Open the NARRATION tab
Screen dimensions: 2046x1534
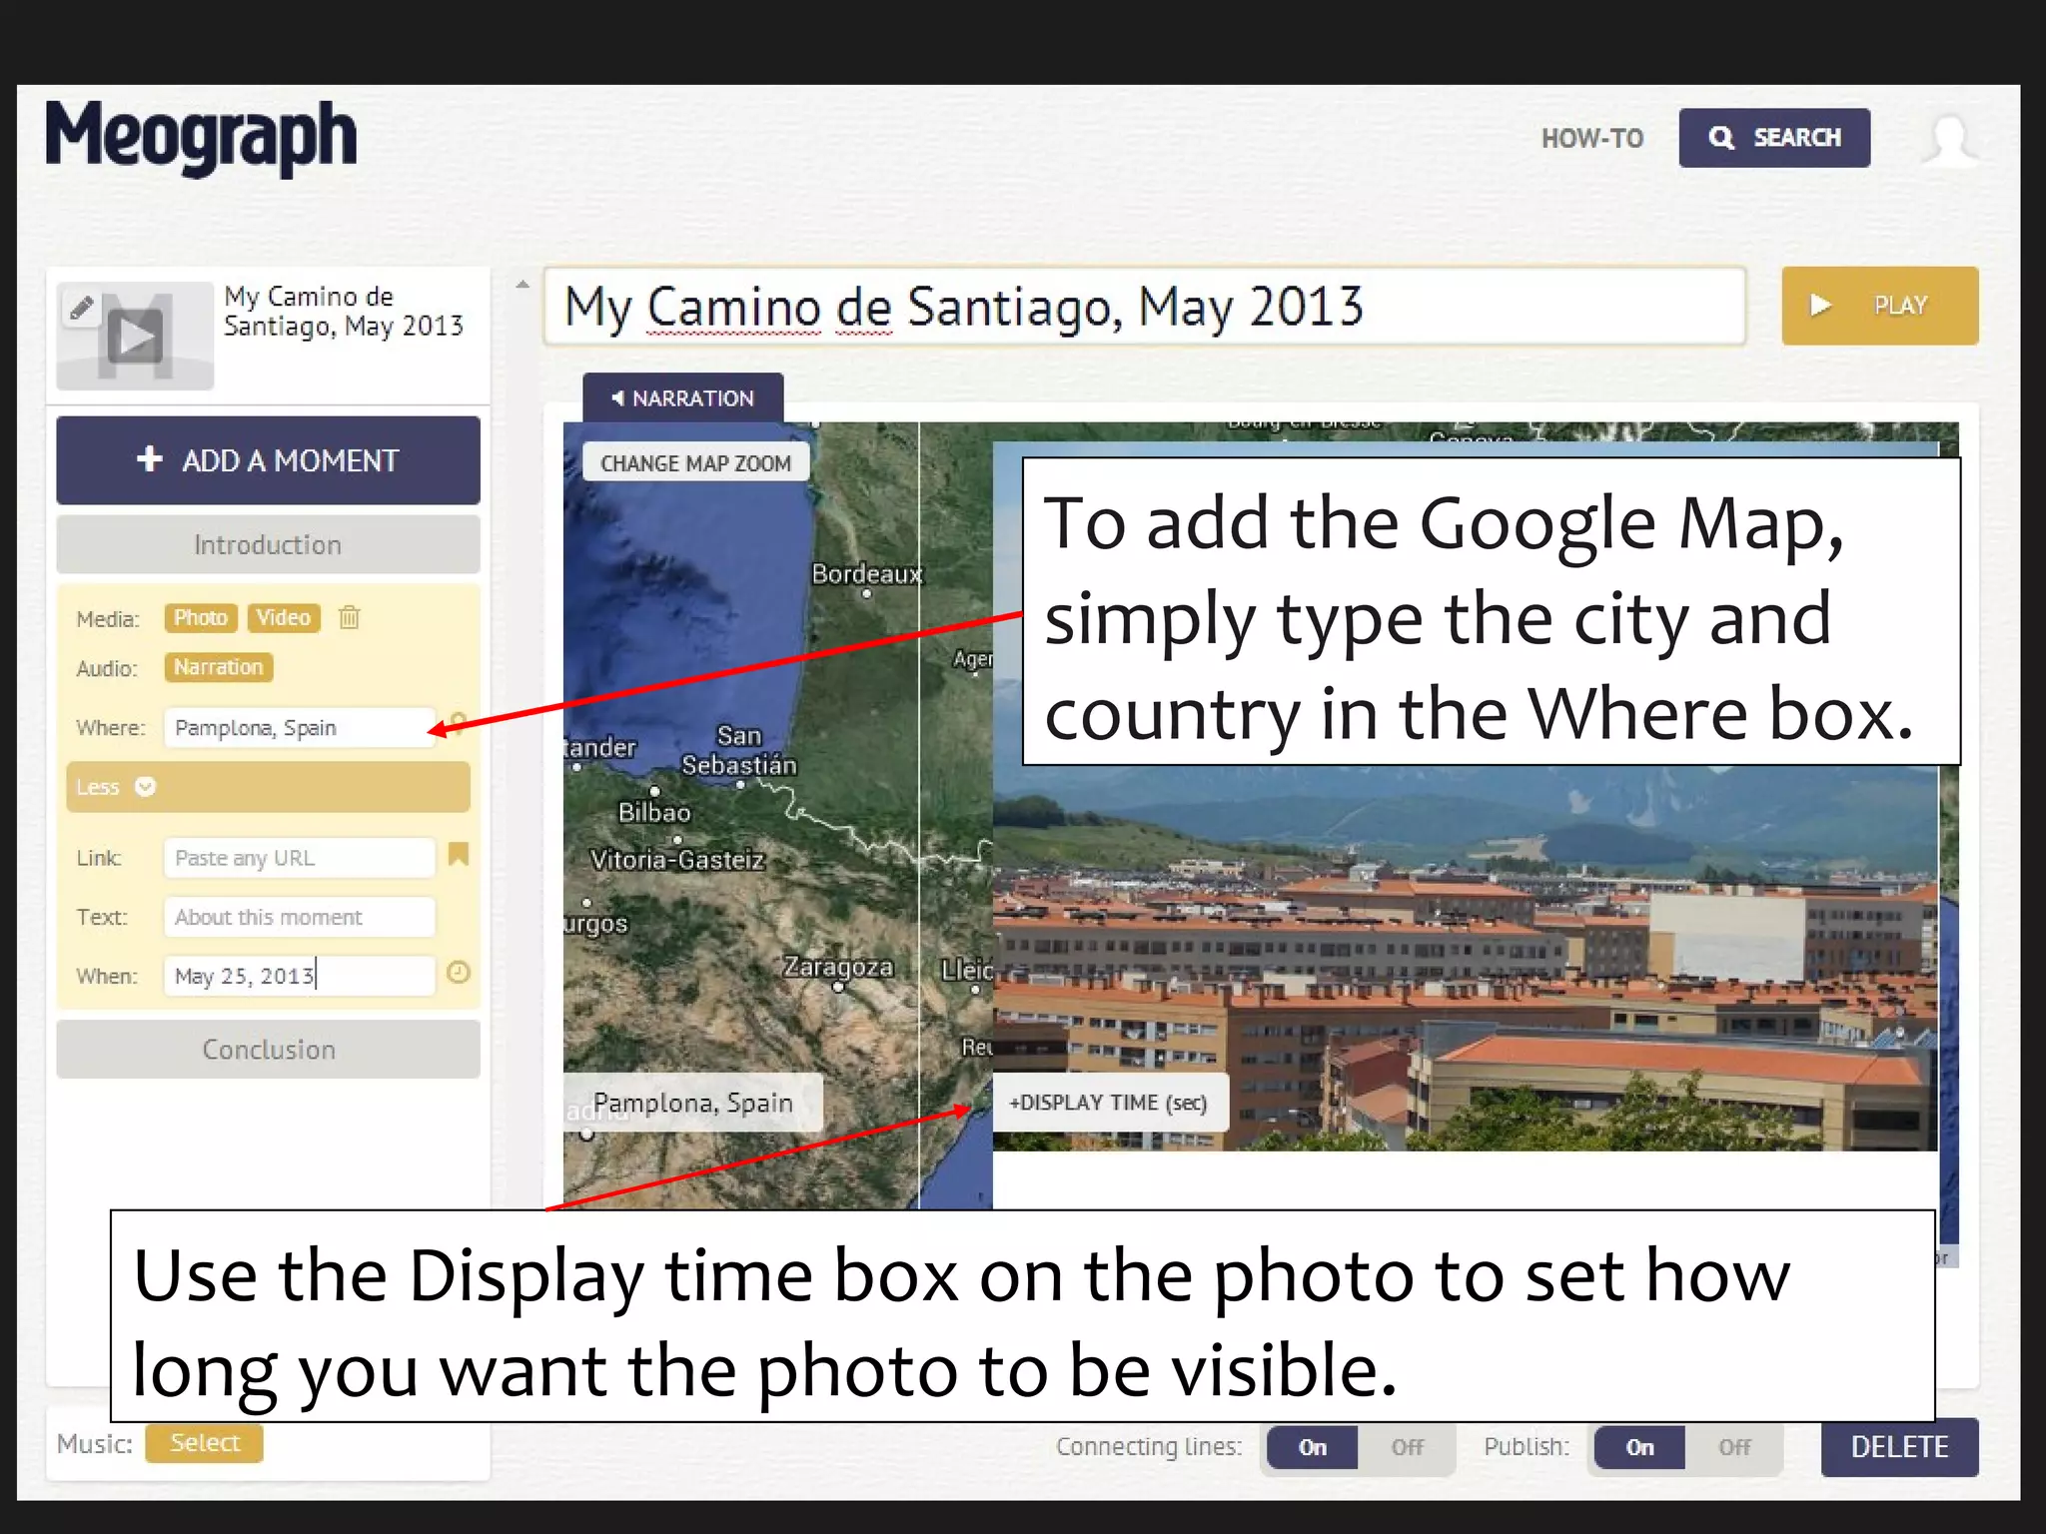point(683,398)
